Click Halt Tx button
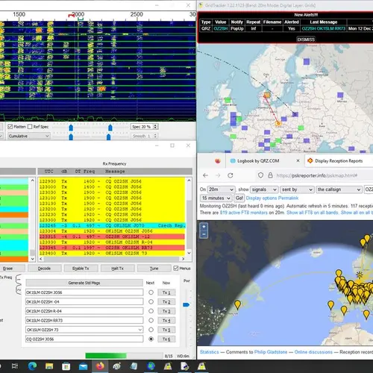The width and height of the screenshot is (373, 373). 117,269
